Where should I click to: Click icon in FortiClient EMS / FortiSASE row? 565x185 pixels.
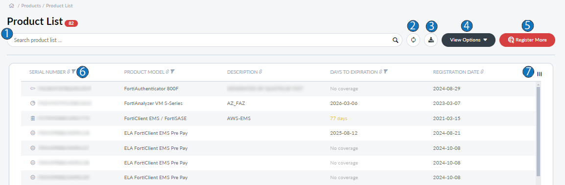pyautogui.click(x=33, y=118)
